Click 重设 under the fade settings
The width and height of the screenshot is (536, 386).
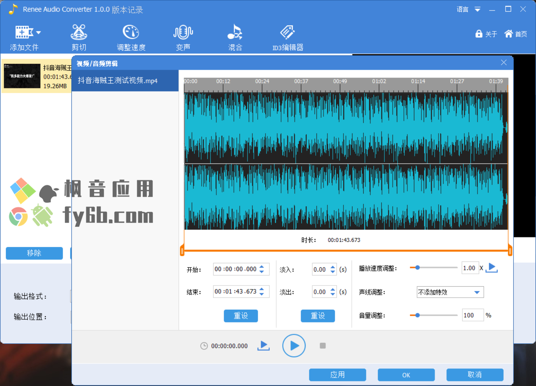coord(318,316)
